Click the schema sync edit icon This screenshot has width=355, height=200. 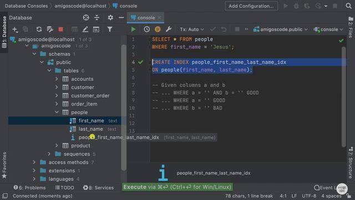pyautogui.click(x=50, y=29)
